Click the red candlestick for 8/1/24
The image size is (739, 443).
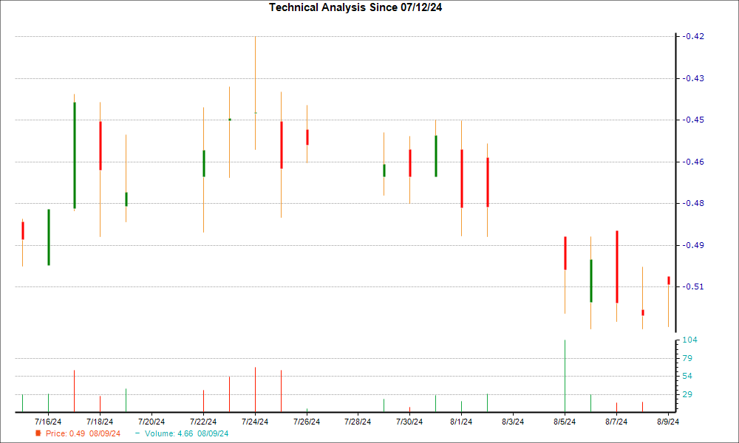pyautogui.click(x=461, y=178)
